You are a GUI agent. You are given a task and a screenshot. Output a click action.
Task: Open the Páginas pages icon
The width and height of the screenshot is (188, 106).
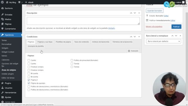point(2,24)
